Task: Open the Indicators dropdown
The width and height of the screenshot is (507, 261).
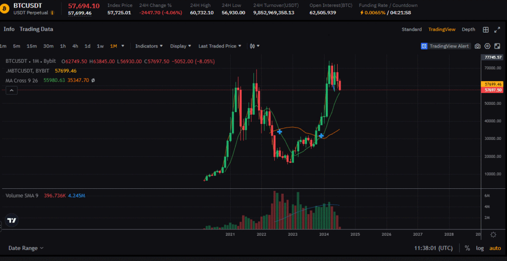Action: (149, 46)
